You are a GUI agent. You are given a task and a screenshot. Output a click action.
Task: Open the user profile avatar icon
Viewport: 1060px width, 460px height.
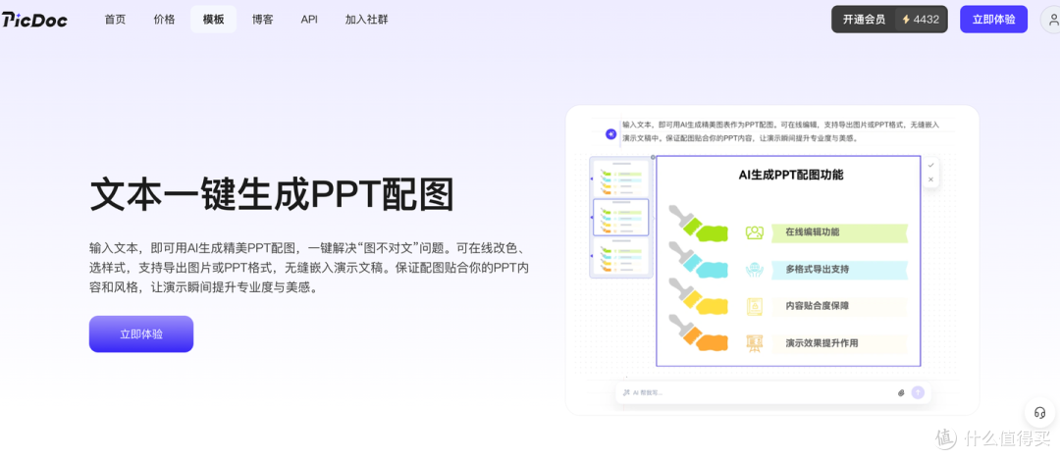1052,20
